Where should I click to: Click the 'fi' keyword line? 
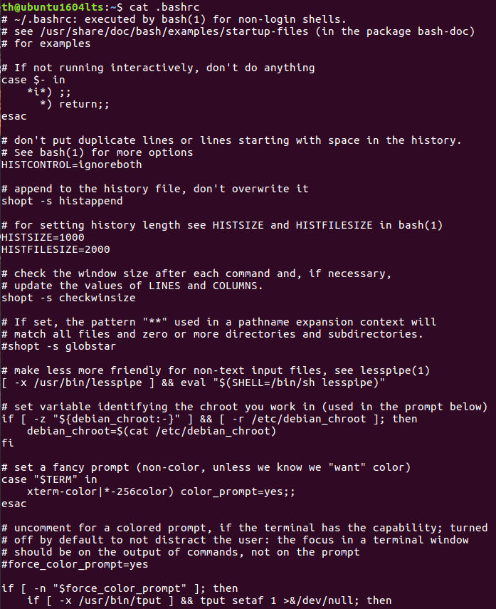[8, 443]
